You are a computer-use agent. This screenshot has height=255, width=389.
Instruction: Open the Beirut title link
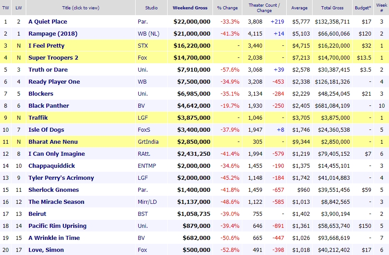37,214
